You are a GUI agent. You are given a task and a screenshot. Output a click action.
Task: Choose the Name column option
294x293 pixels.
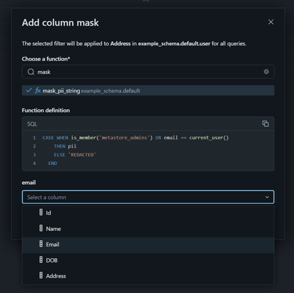pyautogui.click(x=148, y=228)
